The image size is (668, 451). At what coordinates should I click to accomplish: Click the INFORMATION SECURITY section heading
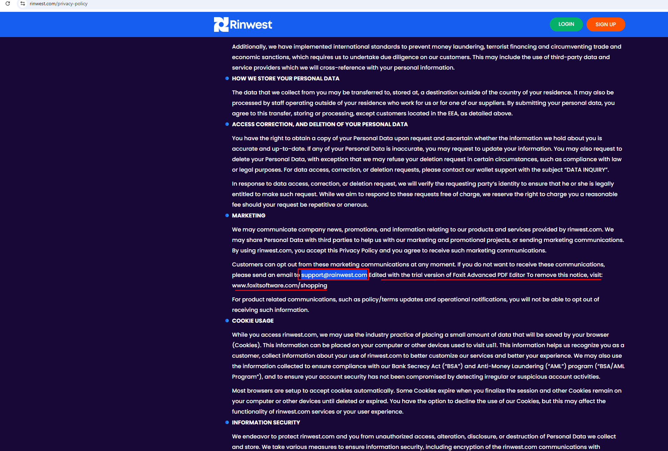266,422
